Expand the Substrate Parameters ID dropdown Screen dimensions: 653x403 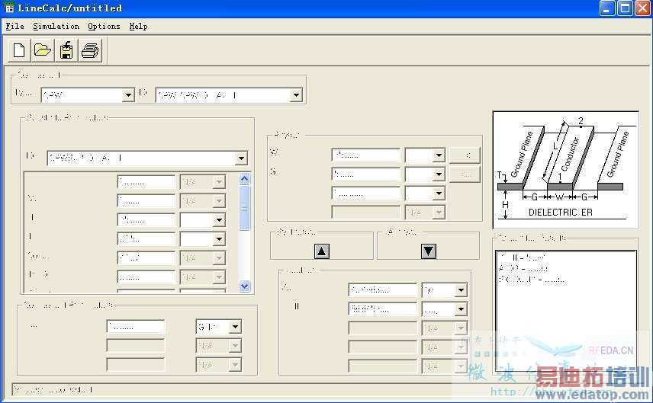pyautogui.click(x=241, y=158)
